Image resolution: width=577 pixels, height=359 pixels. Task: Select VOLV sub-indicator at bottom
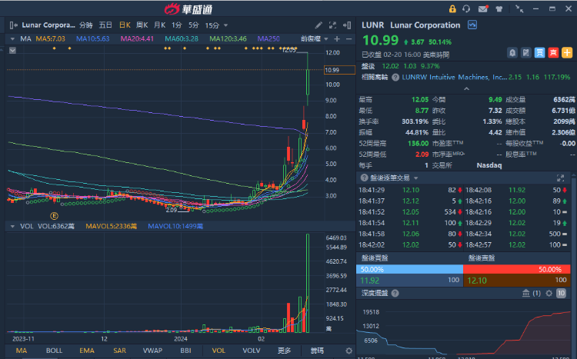click(252, 351)
